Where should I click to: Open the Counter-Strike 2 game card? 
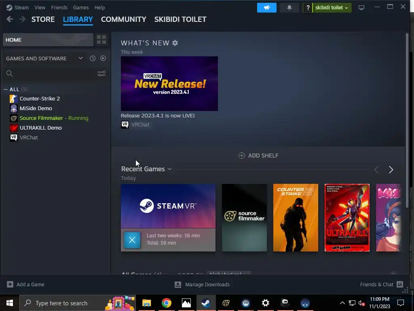click(x=296, y=217)
